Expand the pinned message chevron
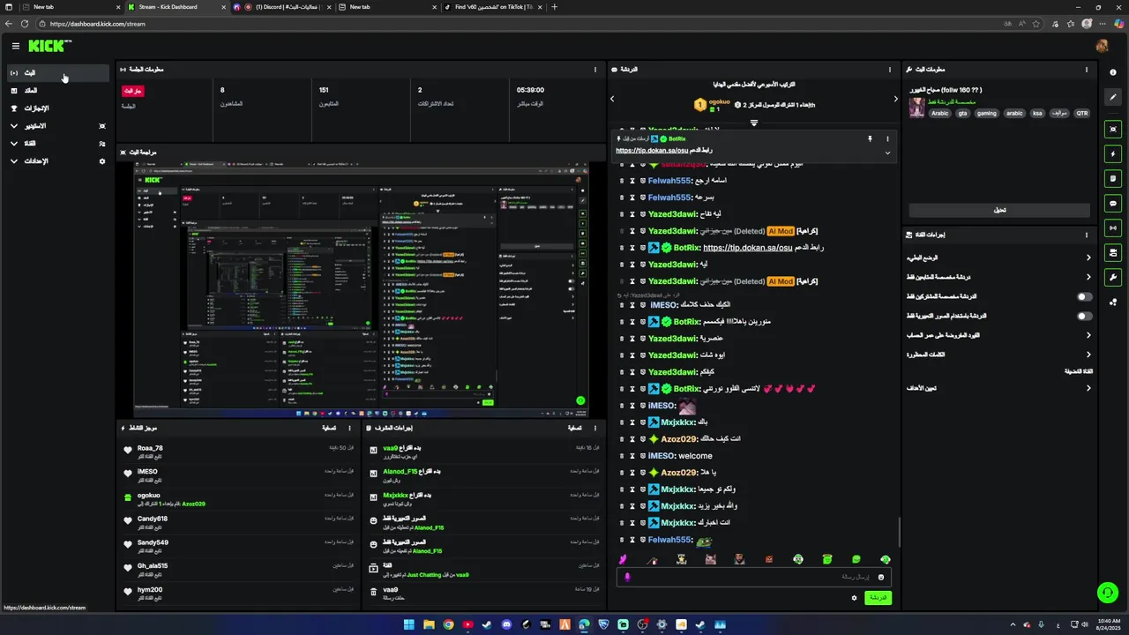 887,153
